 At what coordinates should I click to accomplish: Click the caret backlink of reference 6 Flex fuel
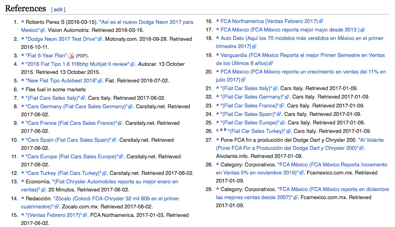click(22, 89)
